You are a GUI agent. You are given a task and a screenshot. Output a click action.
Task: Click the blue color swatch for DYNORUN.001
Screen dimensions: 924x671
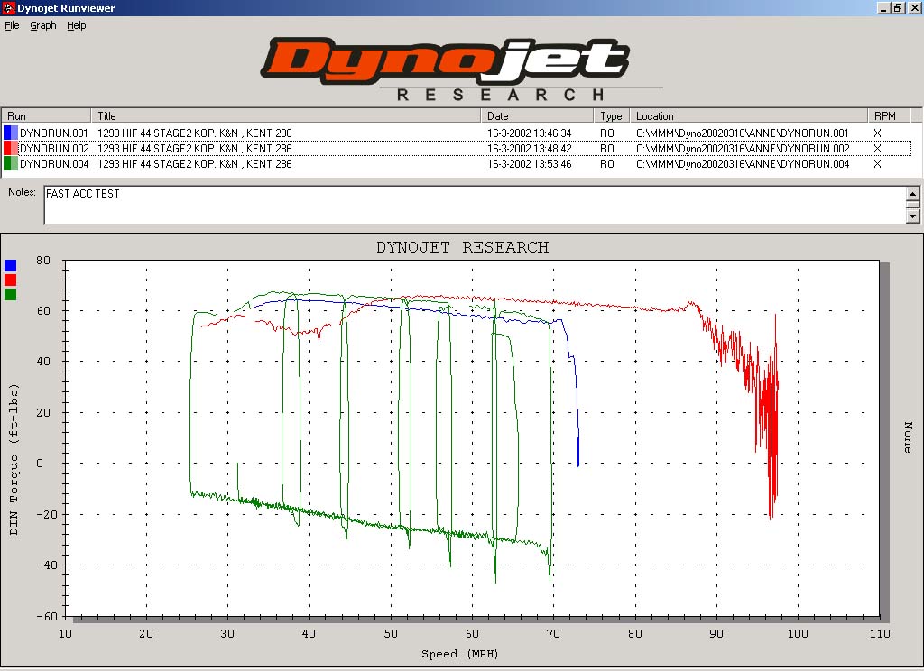11,133
